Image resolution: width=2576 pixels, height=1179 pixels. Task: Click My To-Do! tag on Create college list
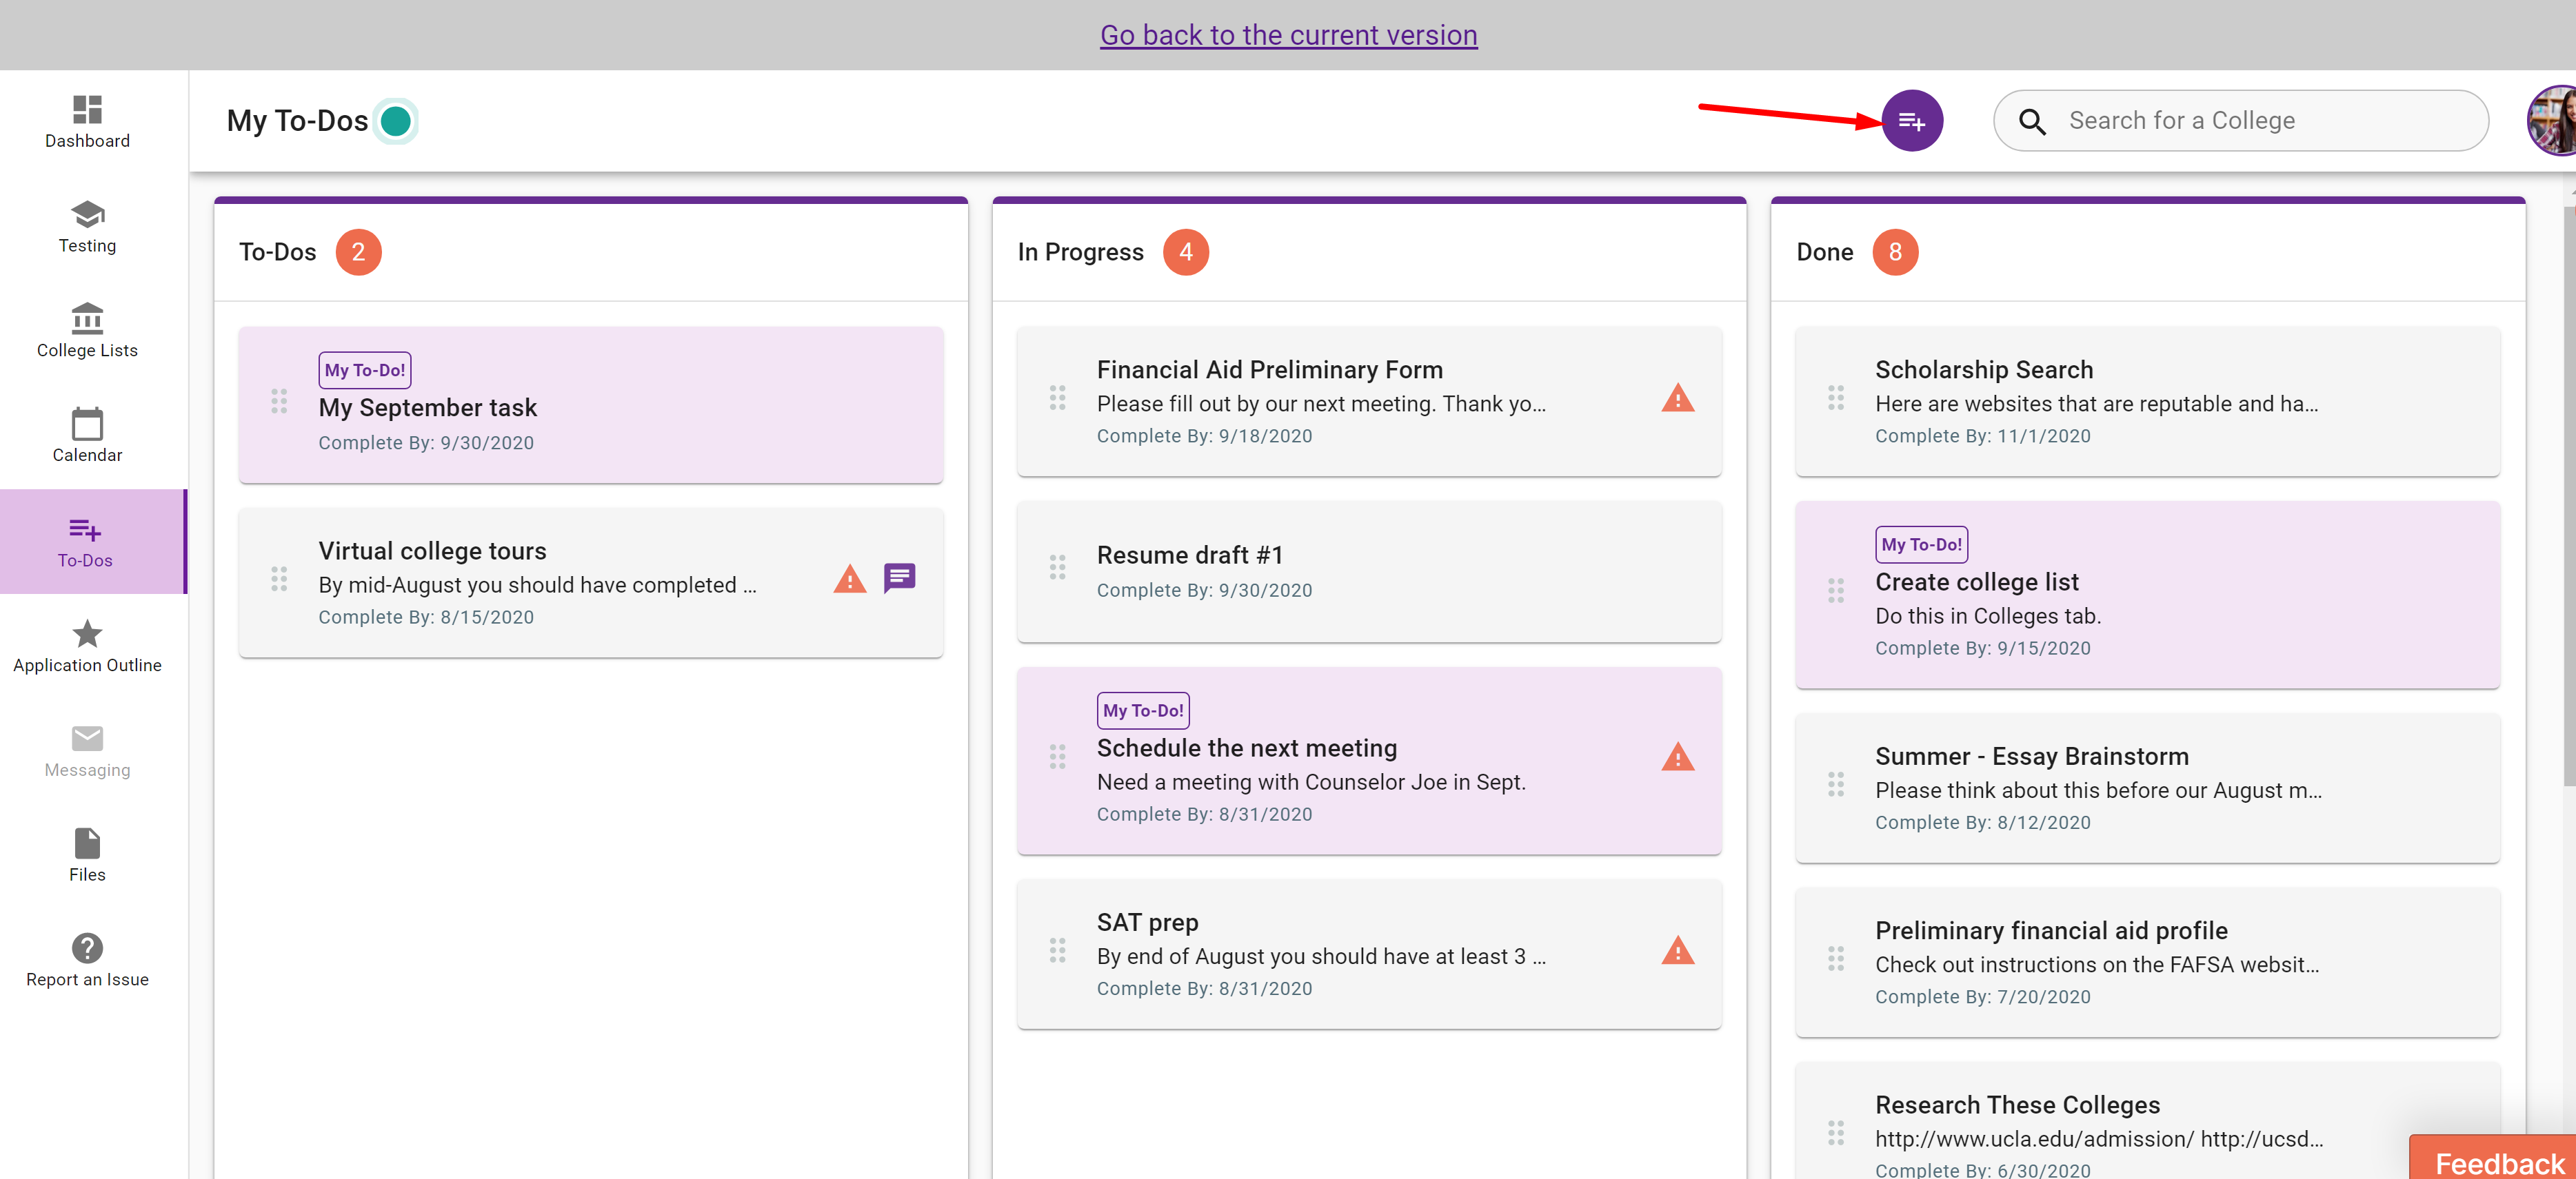[x=1921, y=544]
